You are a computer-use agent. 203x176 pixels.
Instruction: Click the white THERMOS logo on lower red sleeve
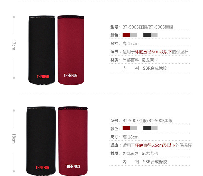[72, 166]
